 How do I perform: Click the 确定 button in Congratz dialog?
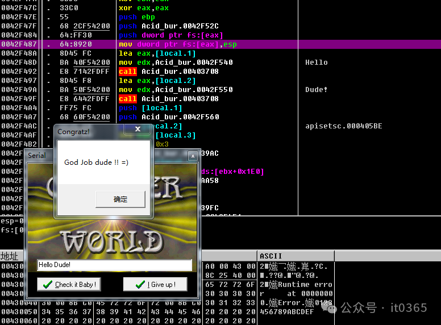[x=120, y=199]
